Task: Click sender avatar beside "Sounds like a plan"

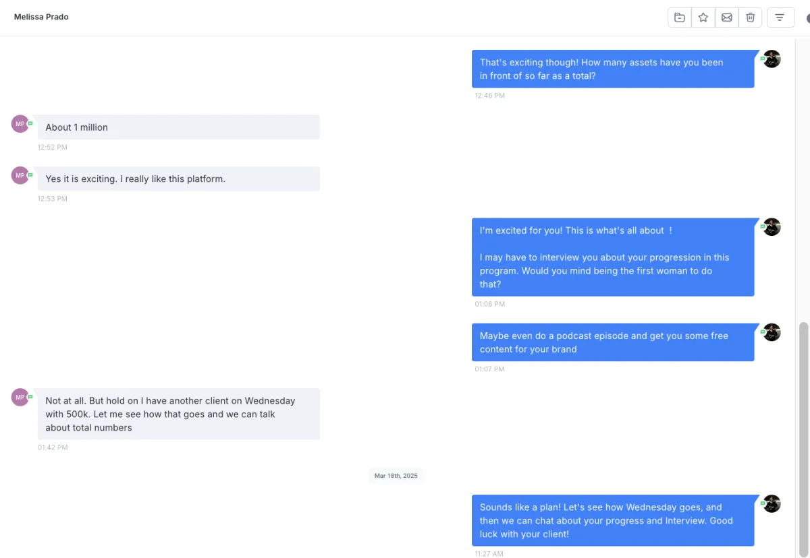Action: tap(772, 504)
